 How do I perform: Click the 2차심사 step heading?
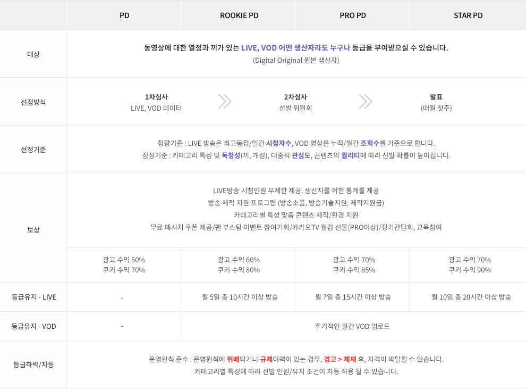click(295, 97)
